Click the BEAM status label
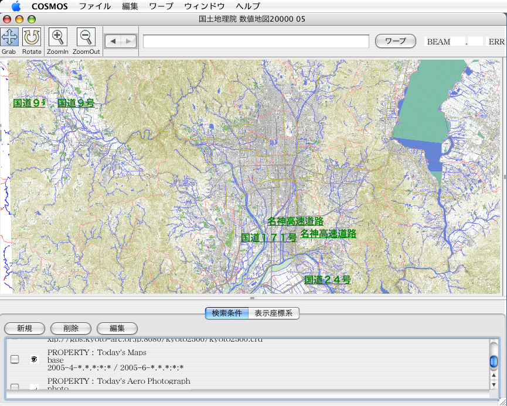This screenshot has width=507, height=406. click(438, 42)
